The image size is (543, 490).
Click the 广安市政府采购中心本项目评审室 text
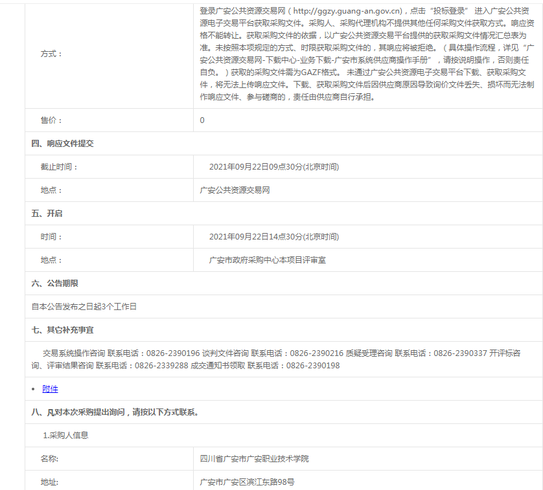click(267, 260)
